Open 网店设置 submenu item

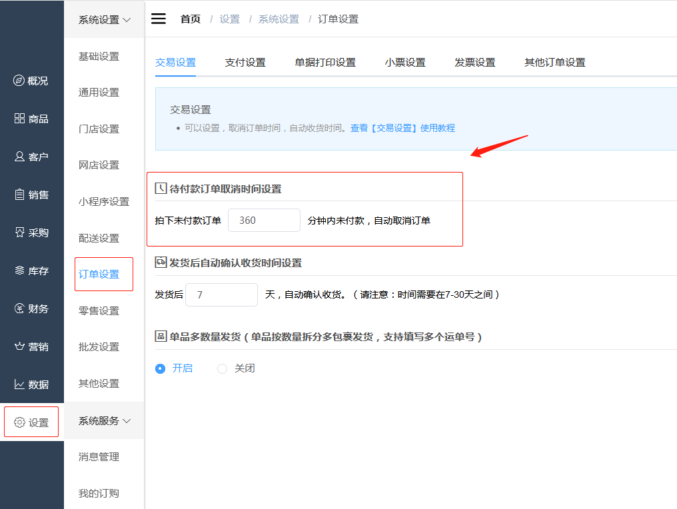99,165
